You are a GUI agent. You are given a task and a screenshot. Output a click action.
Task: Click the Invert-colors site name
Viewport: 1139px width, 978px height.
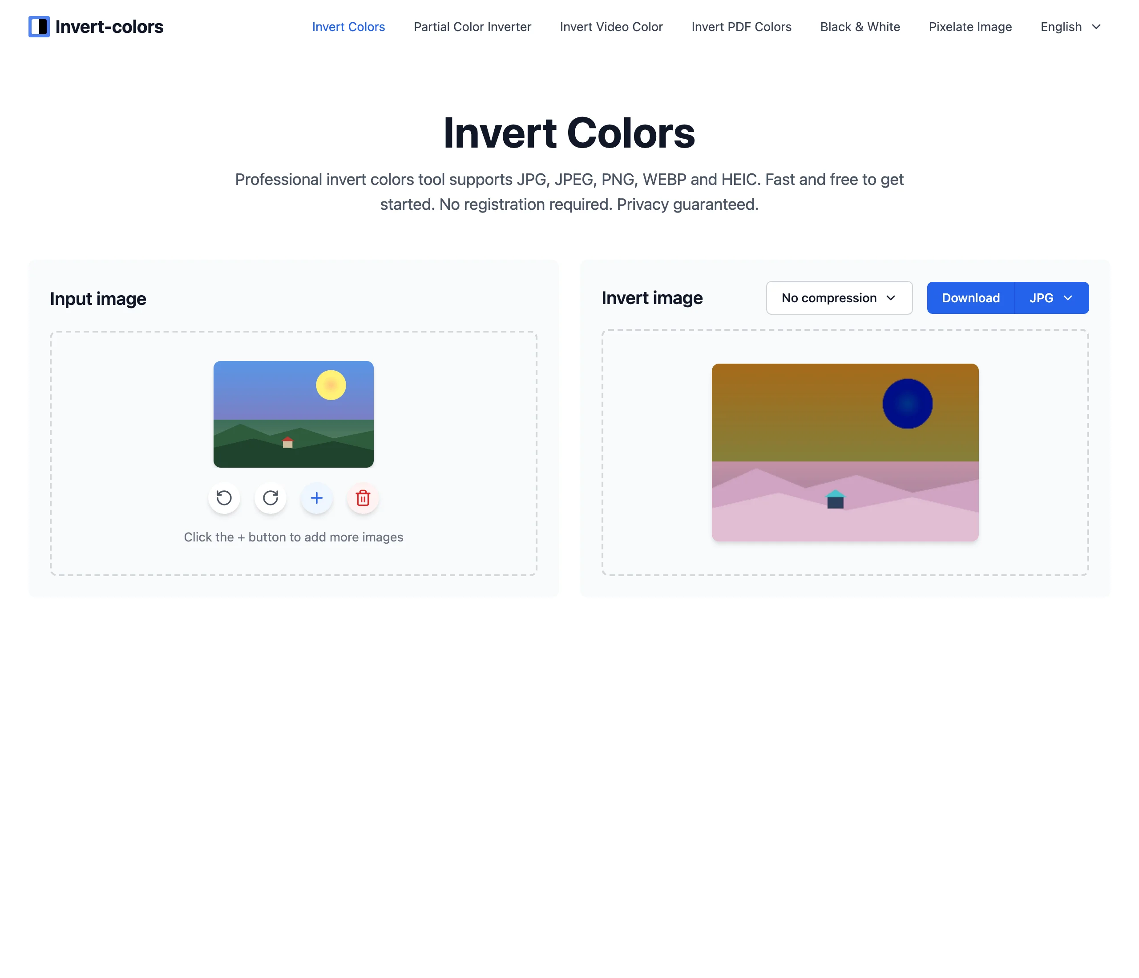109,26
